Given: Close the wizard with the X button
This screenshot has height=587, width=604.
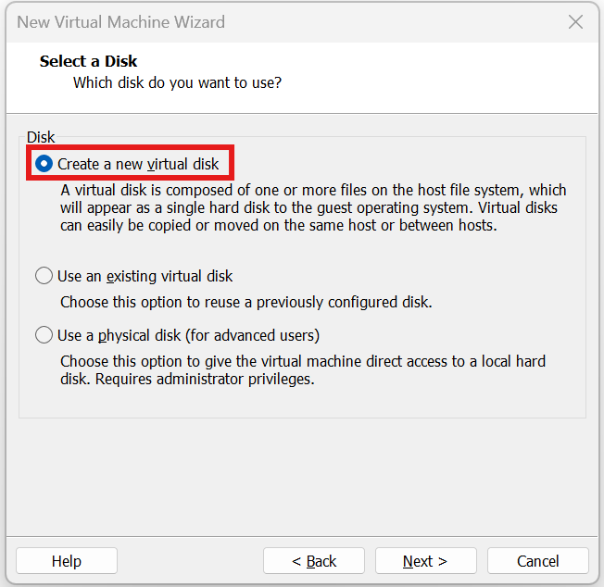Looking at the screenshot, I should (x=575, y=22).
